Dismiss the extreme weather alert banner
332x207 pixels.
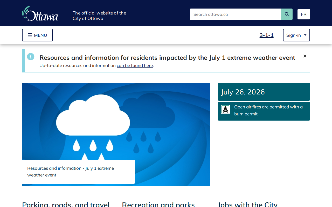click(x=305, y=56)
